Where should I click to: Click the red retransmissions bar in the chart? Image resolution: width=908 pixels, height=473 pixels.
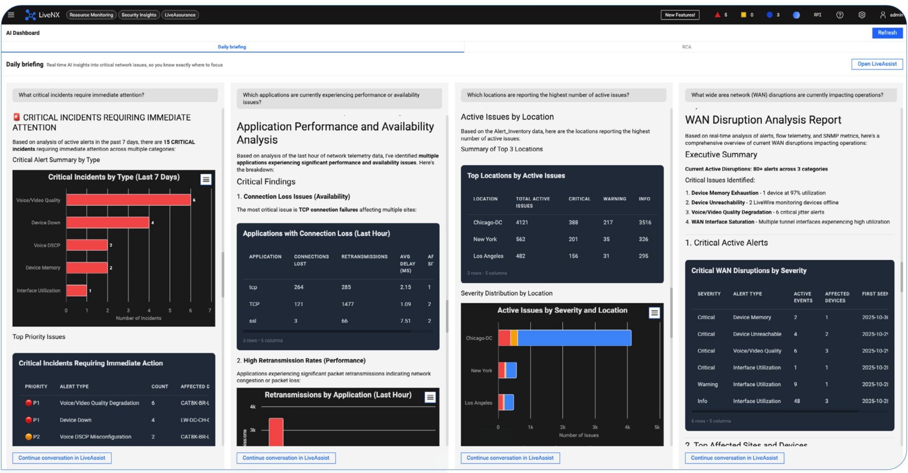click(x=276, y=432)
